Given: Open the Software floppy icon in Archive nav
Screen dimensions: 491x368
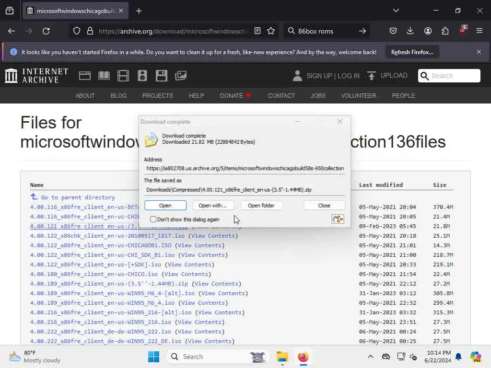Looking at the screenshot, I should (x=162, y=76).
